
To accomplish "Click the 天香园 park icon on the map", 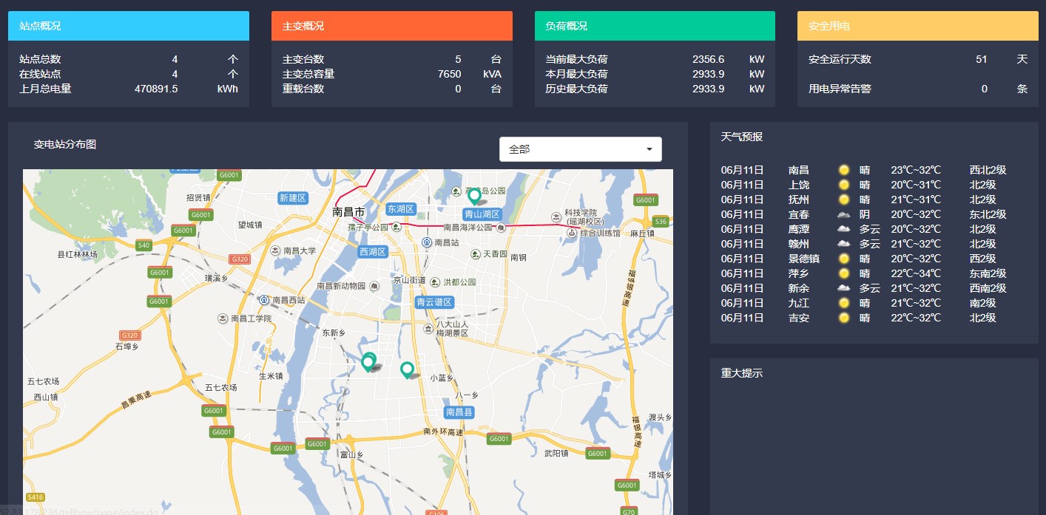I will pos(476,254).
